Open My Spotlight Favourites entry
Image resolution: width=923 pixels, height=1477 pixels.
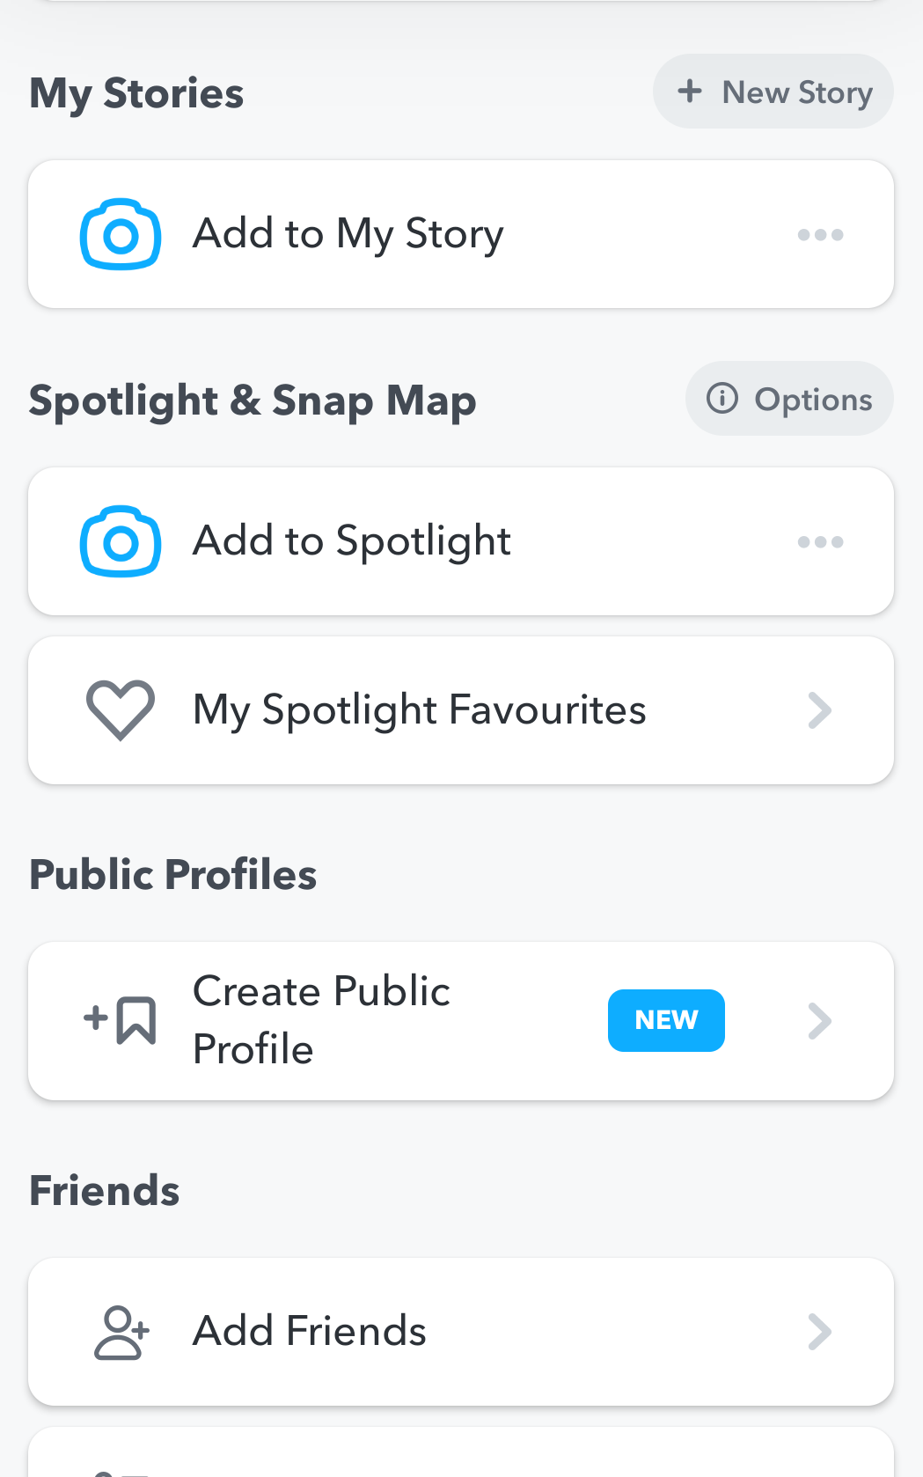coord(461,710)
